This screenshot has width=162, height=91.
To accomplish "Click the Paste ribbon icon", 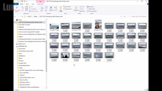I will click(x=26, y=8).
